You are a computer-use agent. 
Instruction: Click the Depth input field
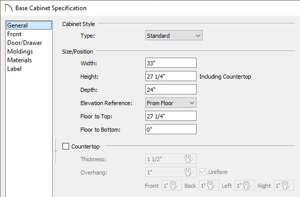[x=171, y=89]
